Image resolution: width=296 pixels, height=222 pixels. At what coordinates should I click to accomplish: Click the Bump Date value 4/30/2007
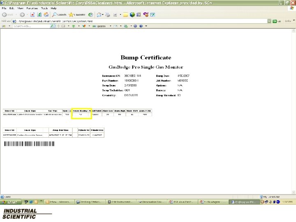pyautogui.click(x=183, y=76)
